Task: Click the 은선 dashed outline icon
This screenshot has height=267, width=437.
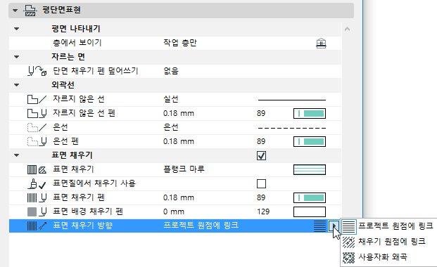Action: coord(37,127)
